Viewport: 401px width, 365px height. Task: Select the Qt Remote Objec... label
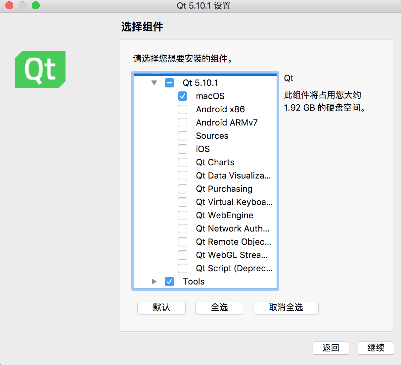pyautogui.click(x=234, y=242)
